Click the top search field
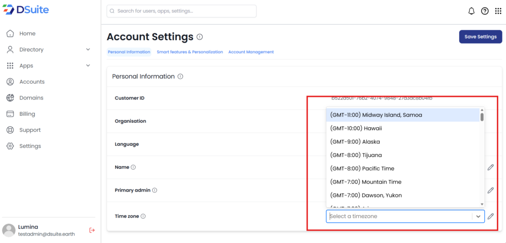This screenshot has height=243, width=506. point(181,11)
